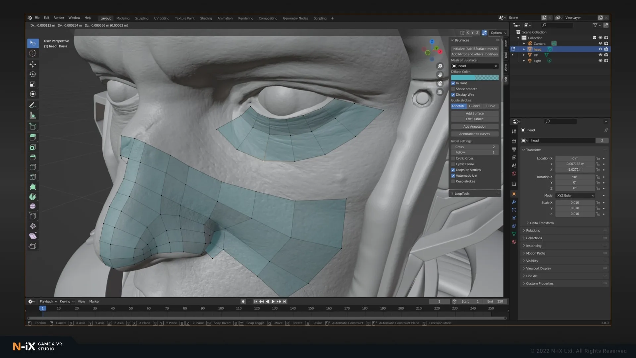Select the Annotate pencil tool
This screenshot has height=358, width=636.
pyautogui.click(x=33, y=105)
